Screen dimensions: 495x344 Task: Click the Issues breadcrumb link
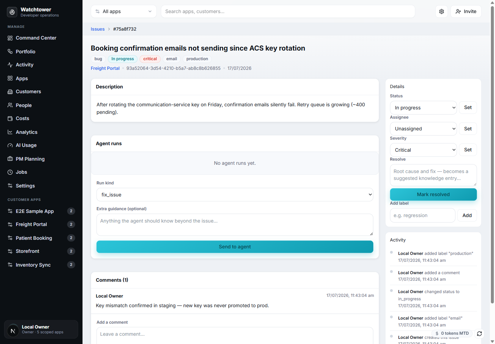click(98, 29)
